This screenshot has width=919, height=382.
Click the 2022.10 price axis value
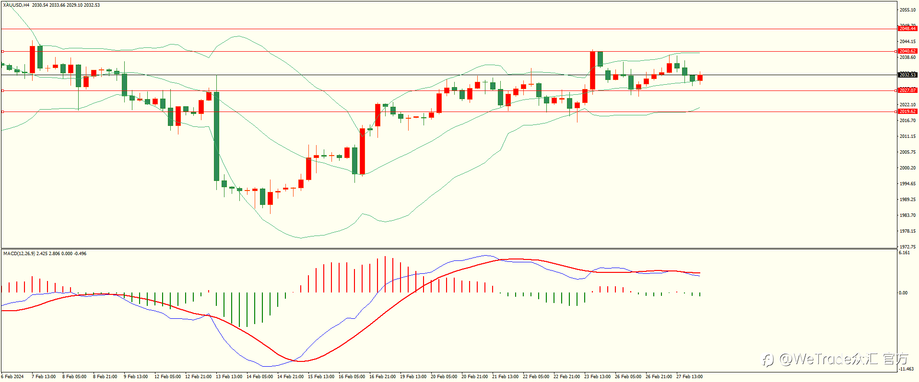[907, 105]
